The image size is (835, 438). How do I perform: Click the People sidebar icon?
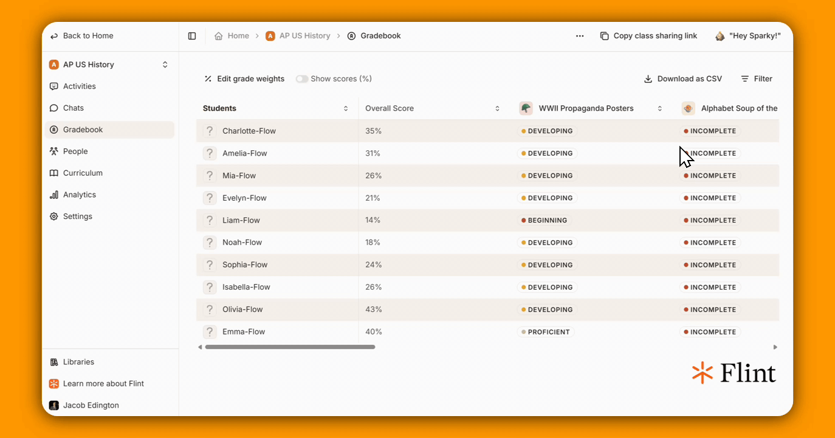tap(54, 151)
